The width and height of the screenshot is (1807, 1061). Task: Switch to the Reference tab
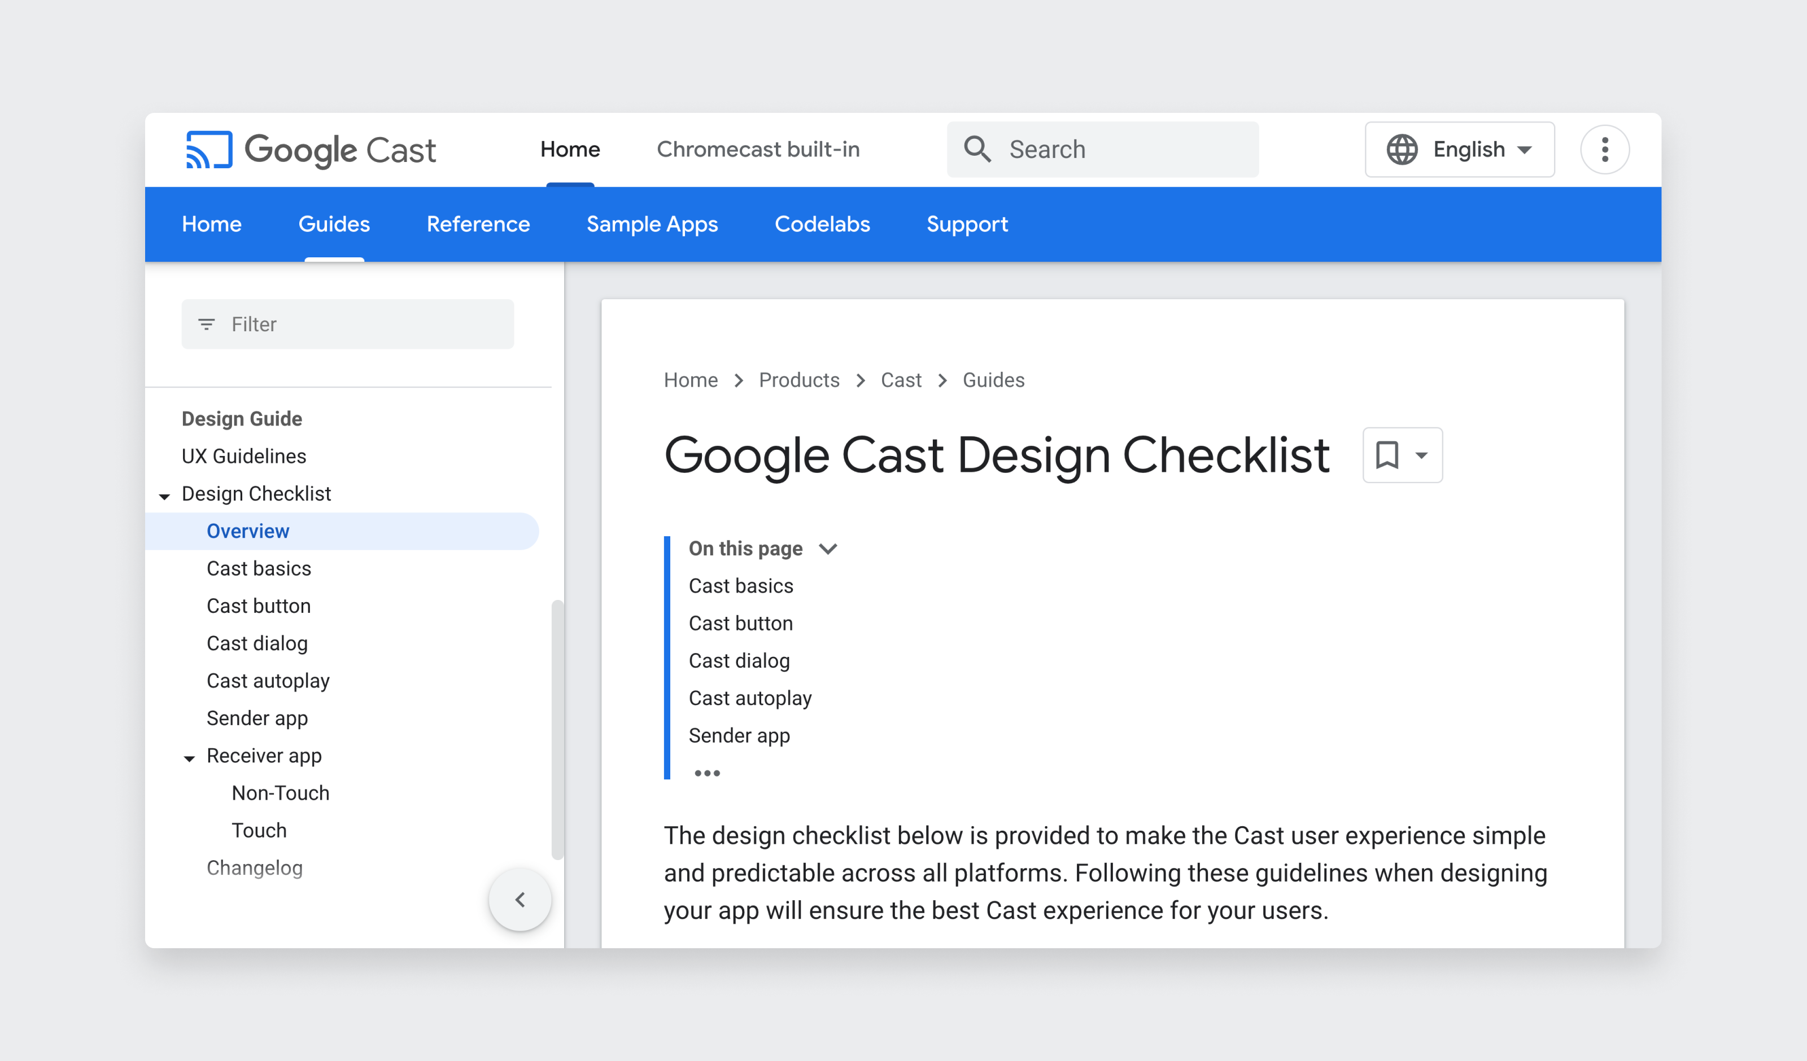click(478, 225)
